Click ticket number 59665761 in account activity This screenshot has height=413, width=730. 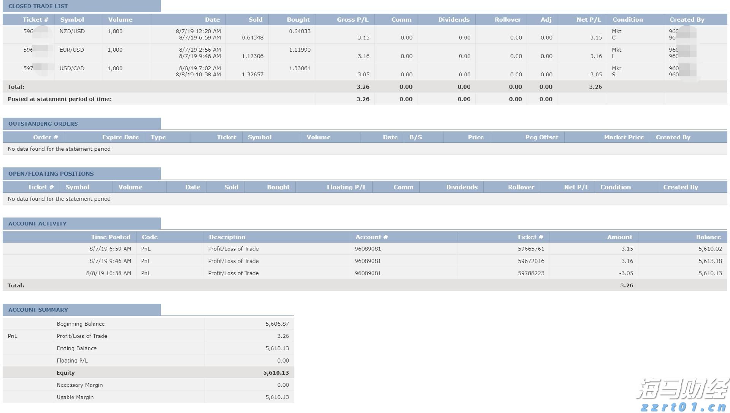point(531,249)
